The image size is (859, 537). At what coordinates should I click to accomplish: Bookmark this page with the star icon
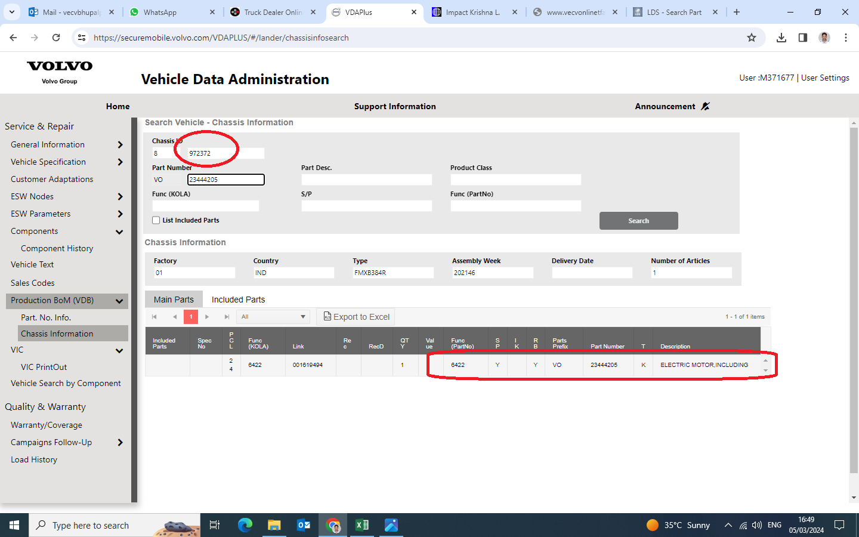tap(752, 38)
